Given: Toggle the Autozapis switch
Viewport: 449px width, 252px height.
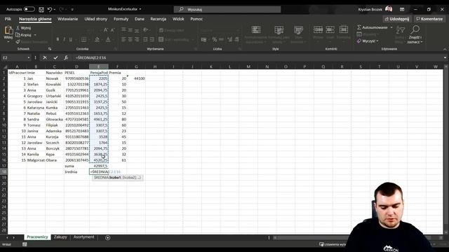Looking at the screenshot, I should 29,9.
